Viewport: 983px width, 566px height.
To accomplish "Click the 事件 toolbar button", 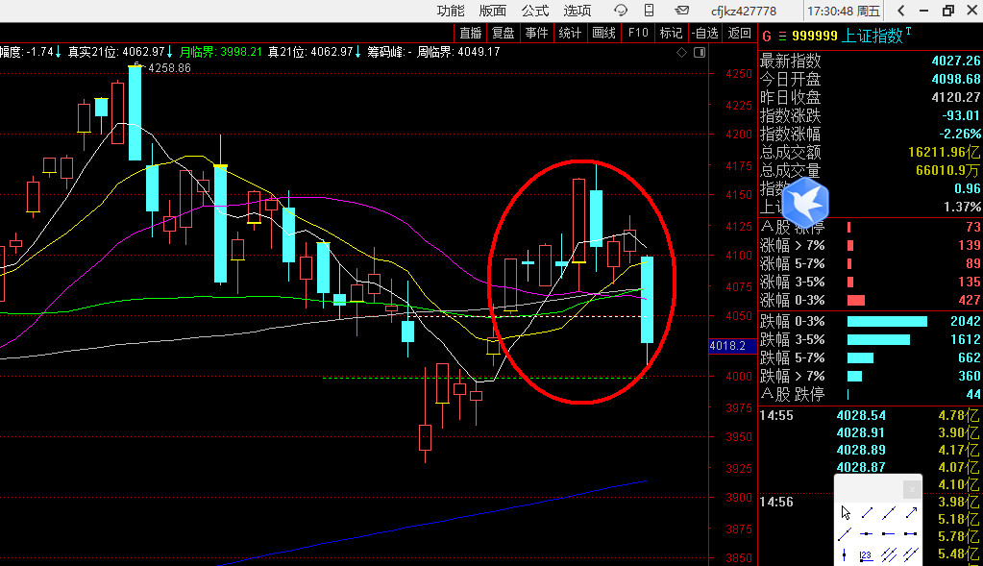I will [536, 33].
